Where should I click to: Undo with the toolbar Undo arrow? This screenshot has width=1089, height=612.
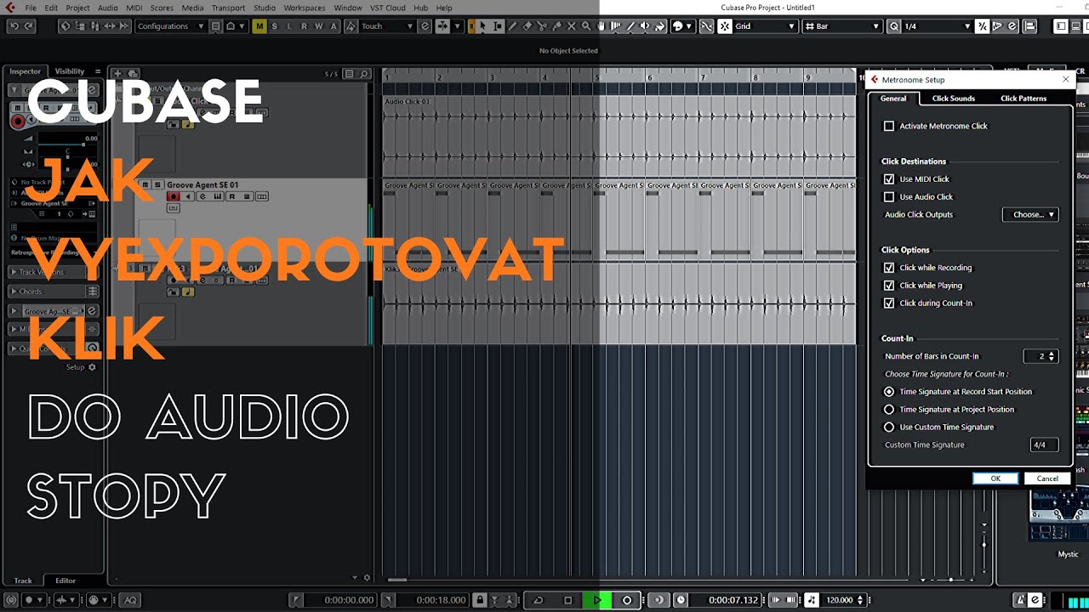click(x=14, y=26)
